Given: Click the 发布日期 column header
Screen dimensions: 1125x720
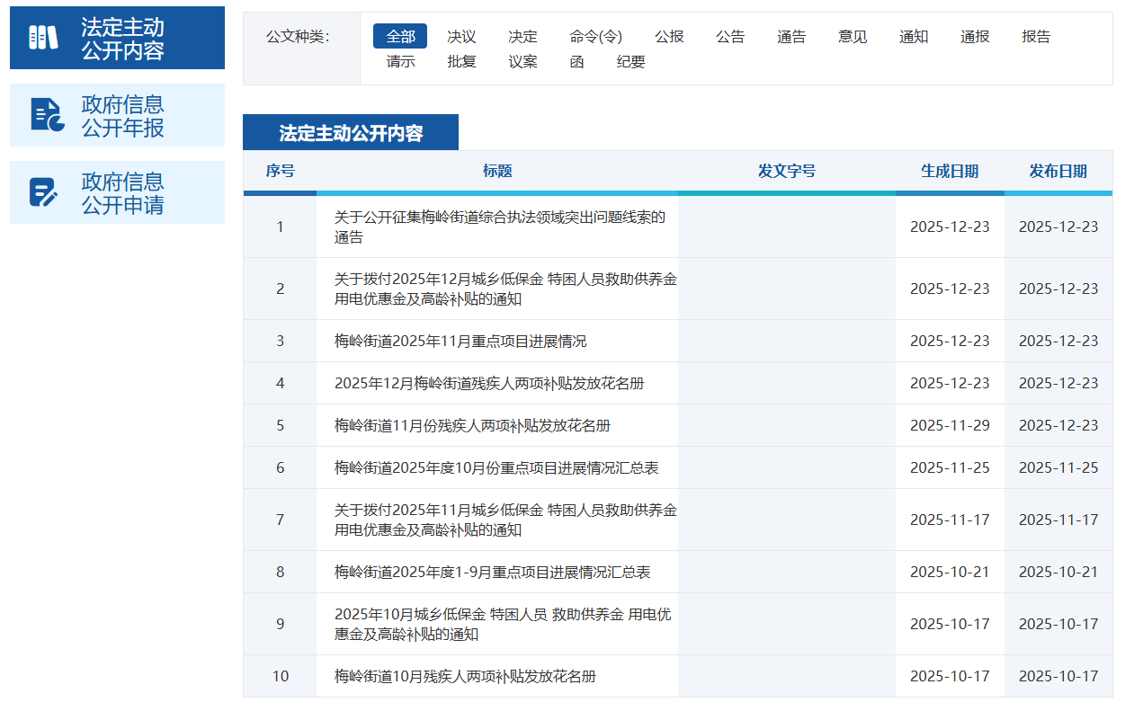Looking at the screenshot, I should tap(1058, 172).
